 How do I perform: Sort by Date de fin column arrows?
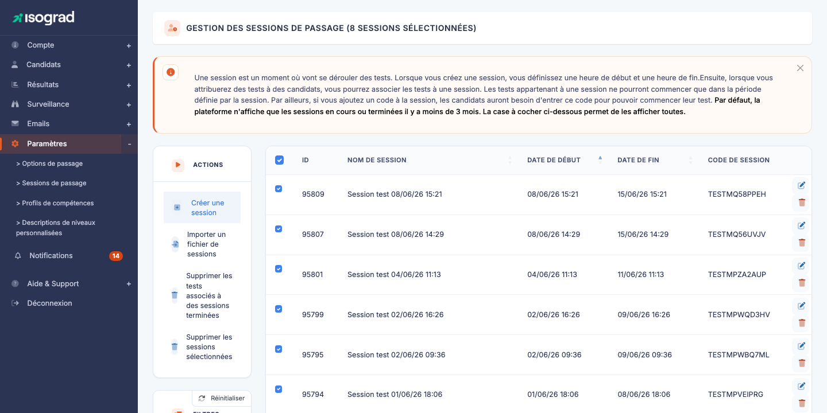click(x=690, y=160)
